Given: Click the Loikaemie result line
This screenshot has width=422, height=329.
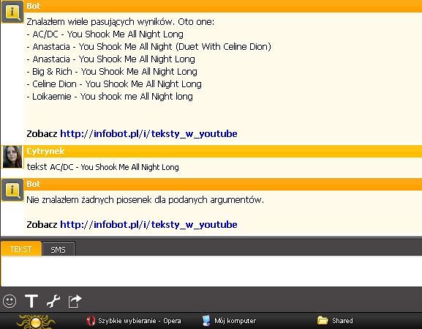Looking at the screenshot, I should point(110,97).
